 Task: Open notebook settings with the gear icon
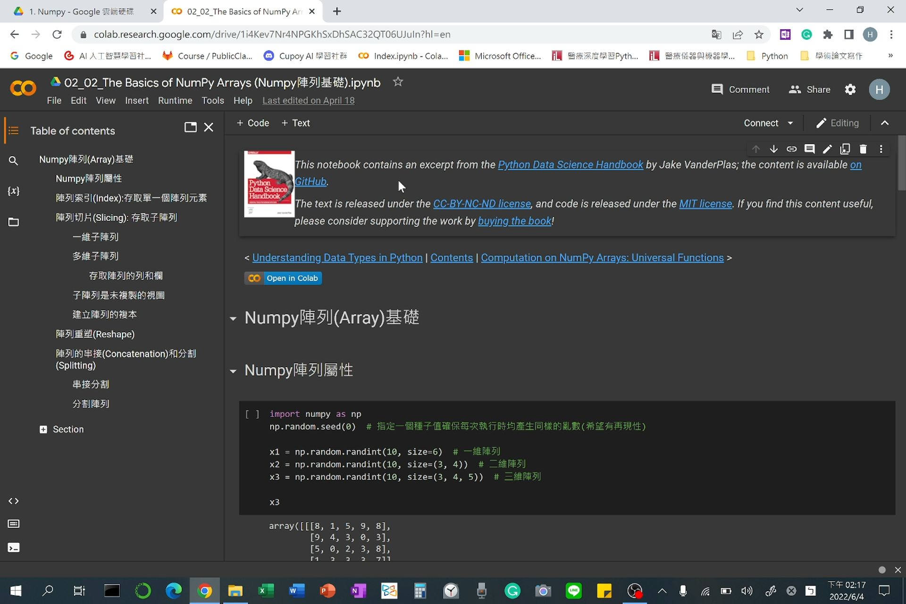click(x=850, y=89)
